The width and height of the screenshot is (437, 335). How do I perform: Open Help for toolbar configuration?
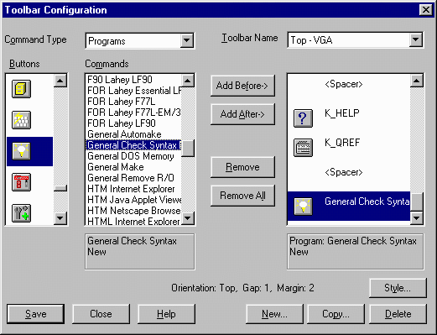[x=166, y=314]
